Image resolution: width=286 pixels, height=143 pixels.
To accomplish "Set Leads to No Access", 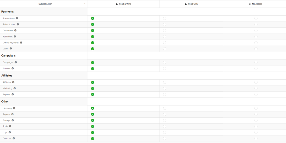I will [x=256, y=49].
